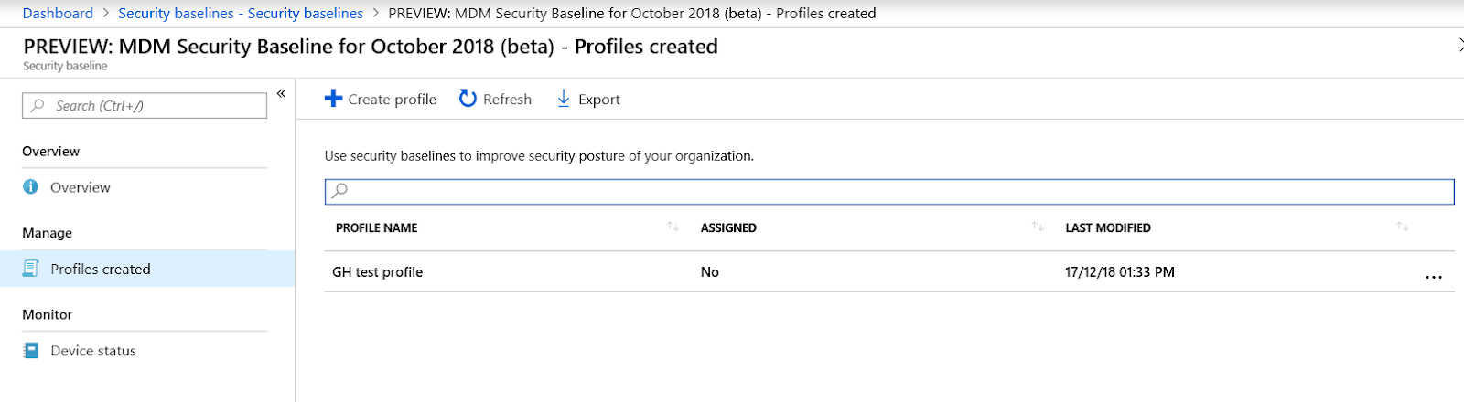Open Security baselines breadcrumb link

(241, 13)
